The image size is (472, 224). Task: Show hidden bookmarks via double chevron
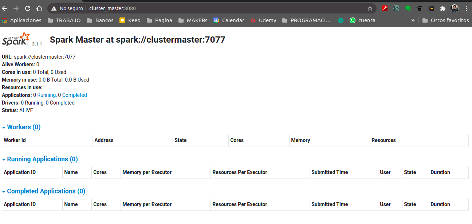pyautogui.click(x=413, y=20)
